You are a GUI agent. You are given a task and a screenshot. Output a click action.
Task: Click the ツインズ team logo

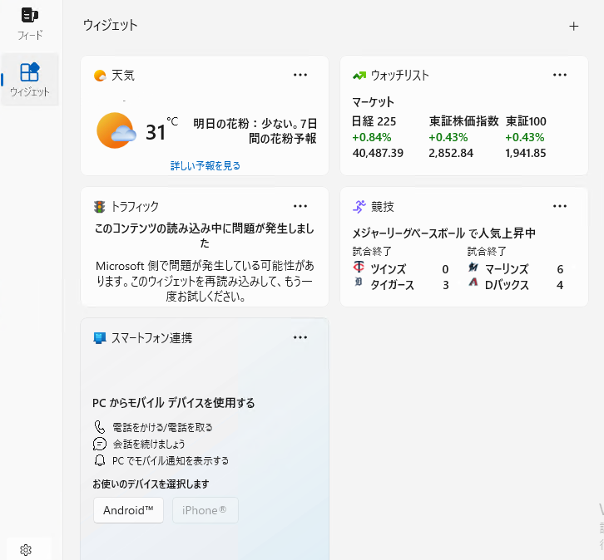359,266
